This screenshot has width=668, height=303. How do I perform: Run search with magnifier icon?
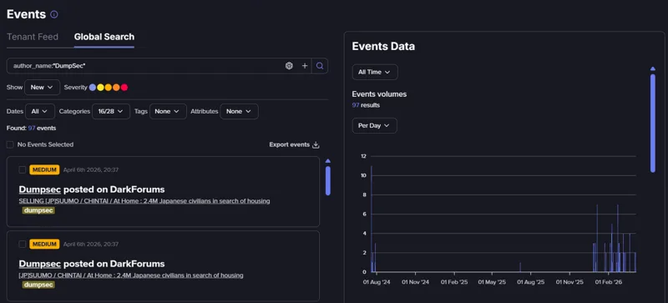(320, 66)
